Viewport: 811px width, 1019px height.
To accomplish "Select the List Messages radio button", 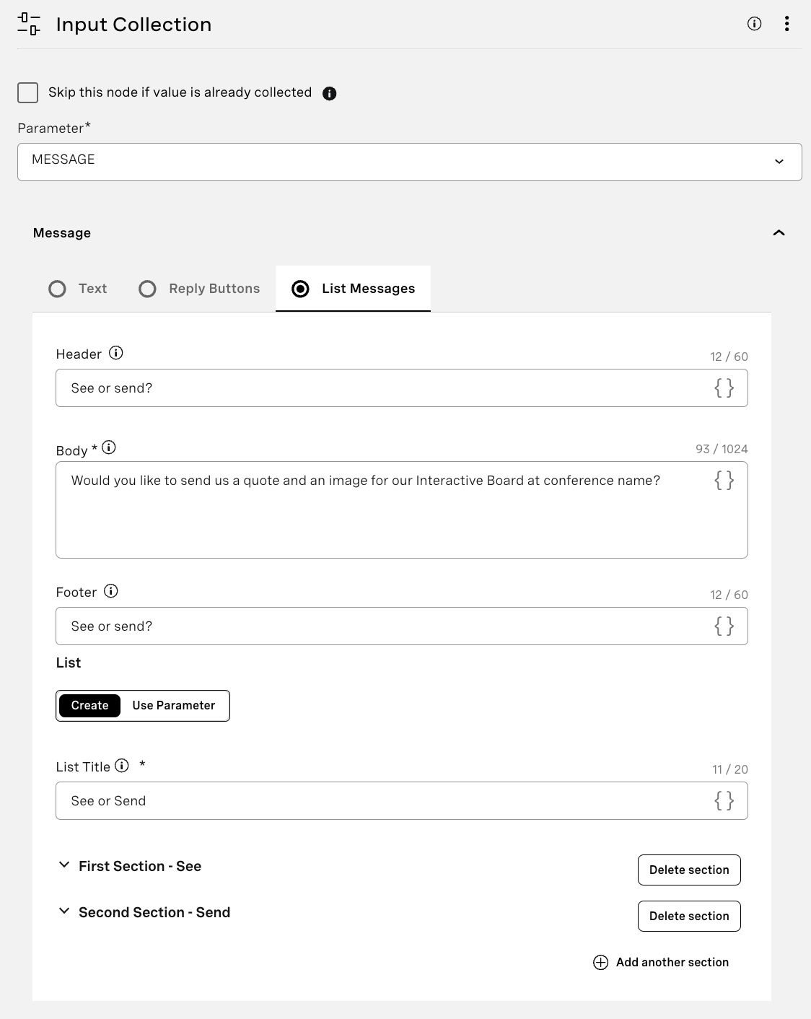I will (x=300, y=289).
